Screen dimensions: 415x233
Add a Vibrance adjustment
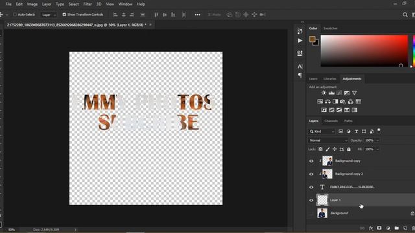pos(355,93)
